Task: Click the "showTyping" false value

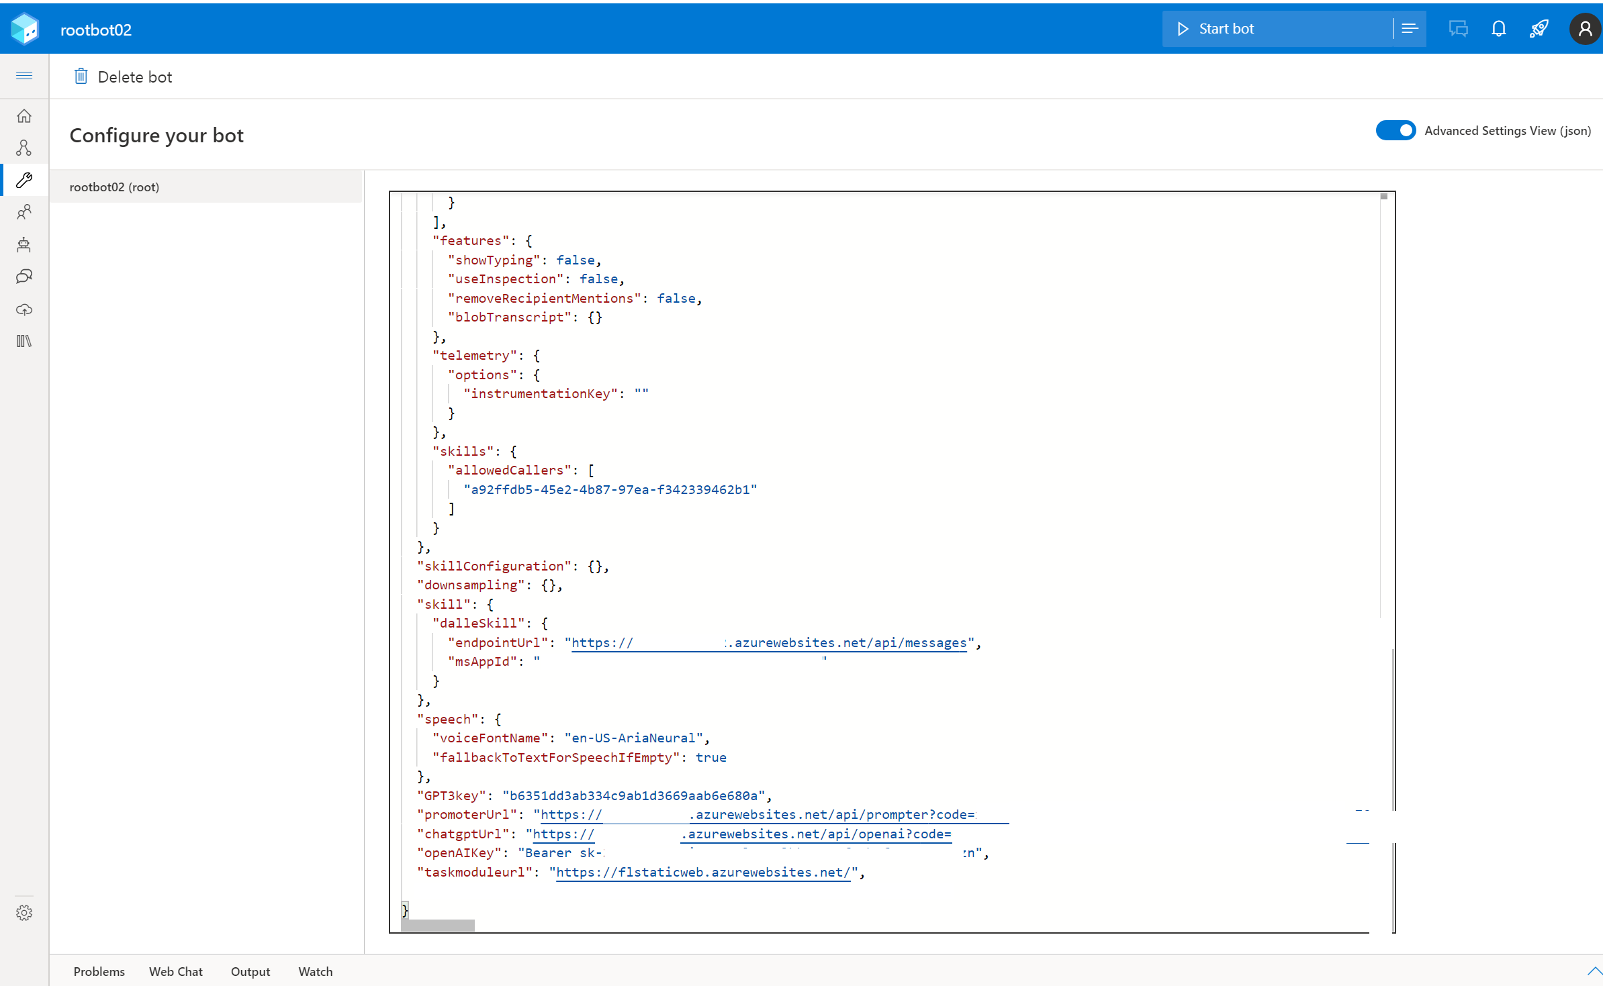Action: pyautogui.click(x=576, y=260)
